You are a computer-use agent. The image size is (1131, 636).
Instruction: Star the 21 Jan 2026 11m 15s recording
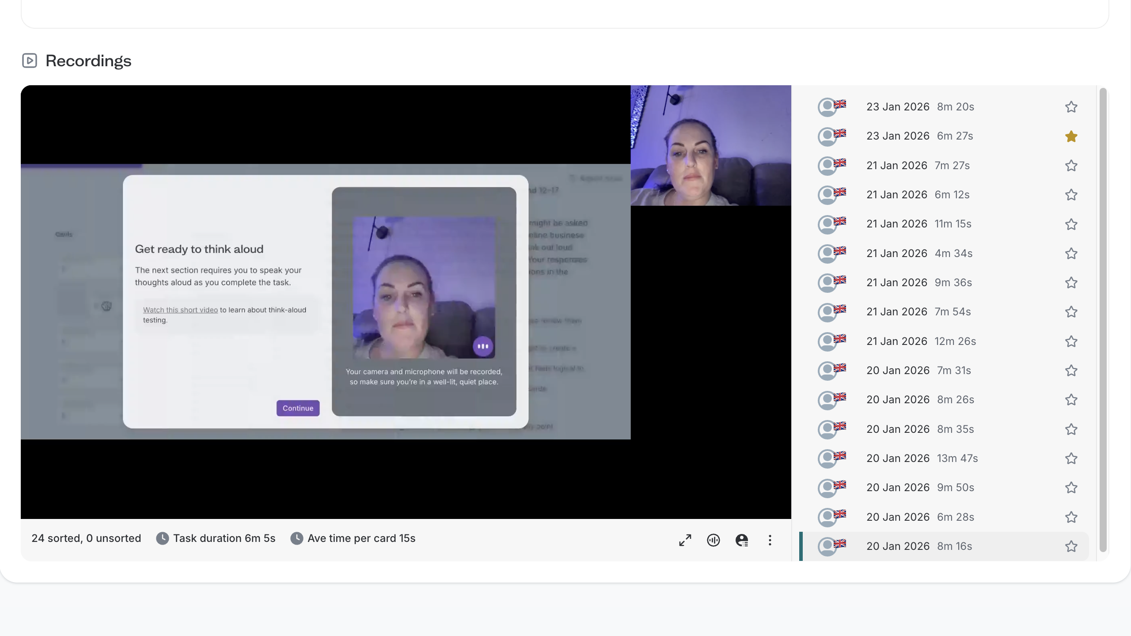point(1071,224)
